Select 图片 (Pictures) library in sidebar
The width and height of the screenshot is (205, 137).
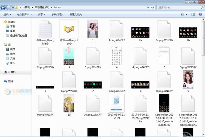[x=13, y=54]
